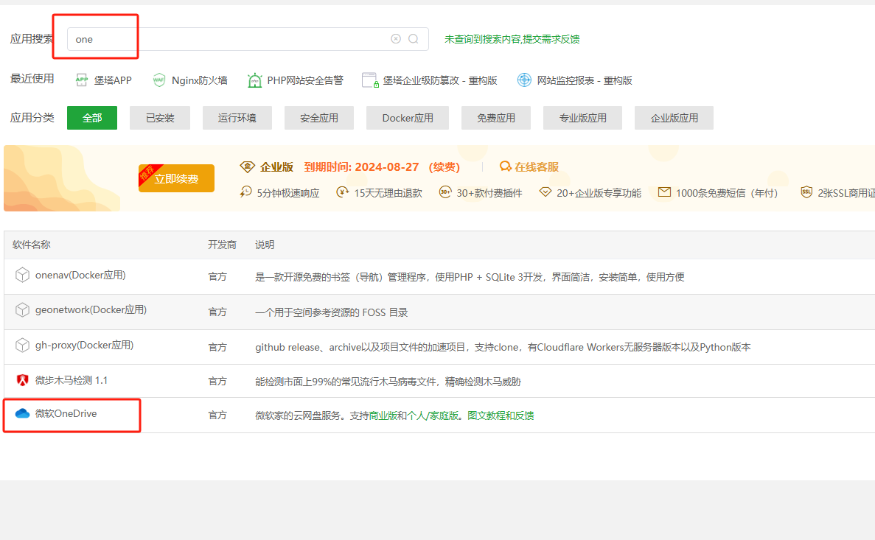Open the 网站监控报表 icon
Image resolution: width=875 pixels, height=540 pixels.
click(x=524, y=80)
